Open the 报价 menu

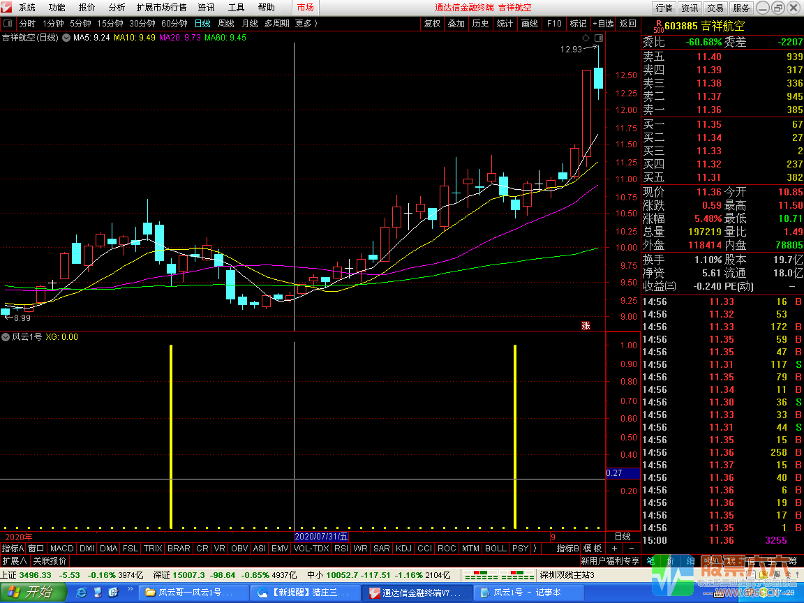point(87,8)
